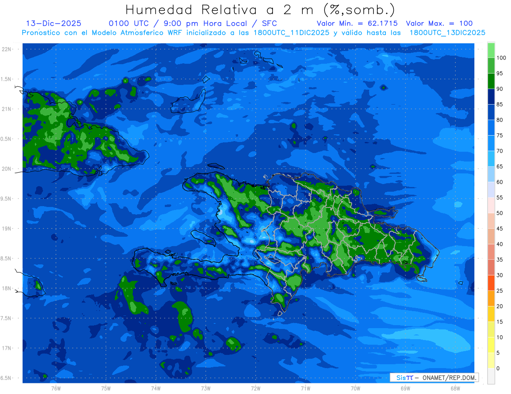
Task: Click the '76W' longitude label
Action: [x=56, y=388]
